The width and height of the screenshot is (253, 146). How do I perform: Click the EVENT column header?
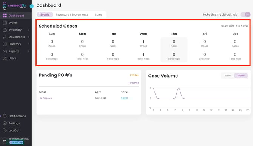coord(42,92)
